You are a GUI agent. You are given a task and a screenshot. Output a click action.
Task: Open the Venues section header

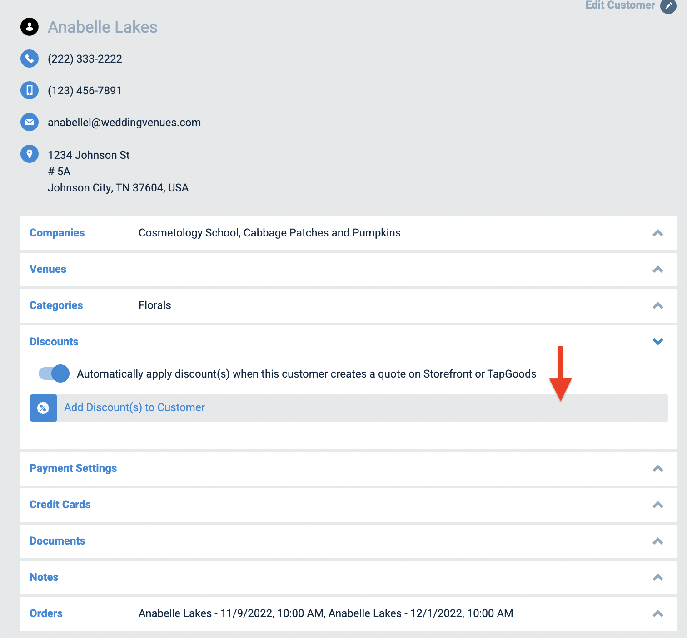pyautogui.click(x=48, y=269)
